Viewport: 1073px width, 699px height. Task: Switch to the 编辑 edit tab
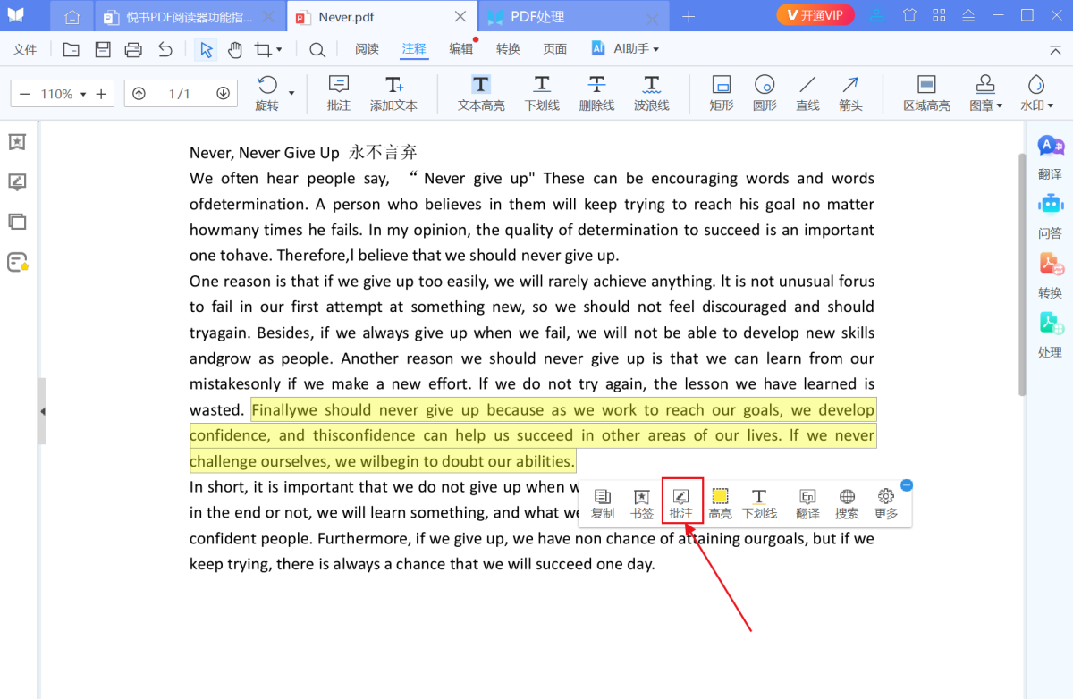click(461, 49)
